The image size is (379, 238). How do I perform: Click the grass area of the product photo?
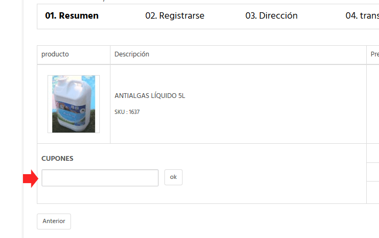[56, 126]
